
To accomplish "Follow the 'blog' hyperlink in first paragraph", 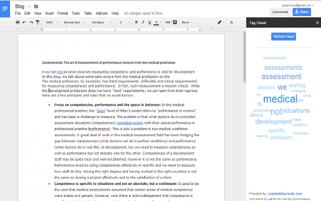I will click(x=60, y=72).
